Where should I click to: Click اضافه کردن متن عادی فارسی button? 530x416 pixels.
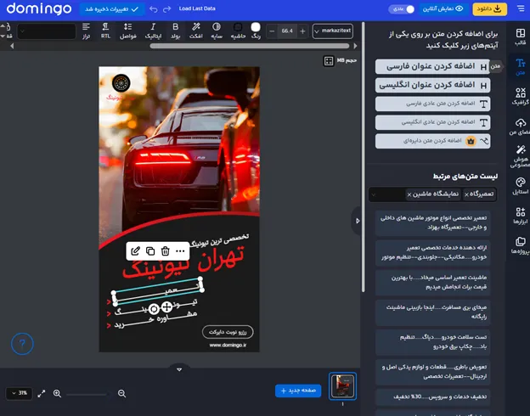pyautogui.click(x=432, y=104)
